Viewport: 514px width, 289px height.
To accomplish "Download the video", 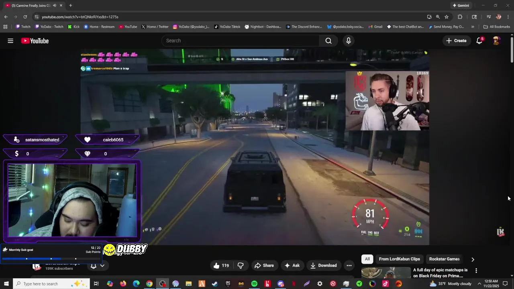I will click(324, 265).
